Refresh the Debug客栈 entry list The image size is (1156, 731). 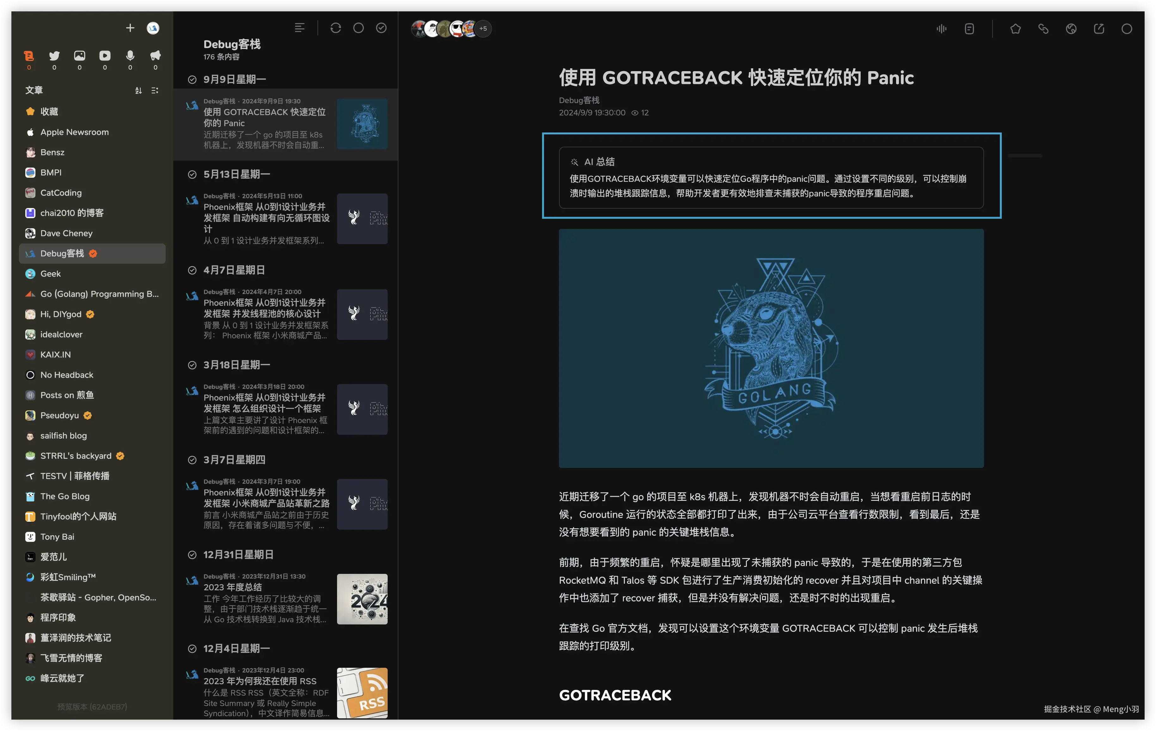335,28
